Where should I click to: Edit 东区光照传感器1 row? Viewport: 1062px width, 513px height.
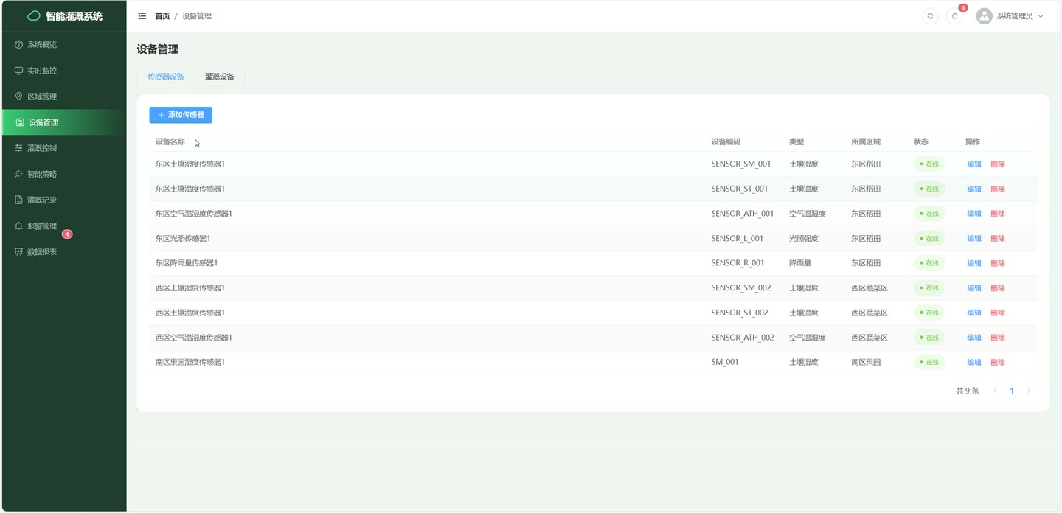974,239
